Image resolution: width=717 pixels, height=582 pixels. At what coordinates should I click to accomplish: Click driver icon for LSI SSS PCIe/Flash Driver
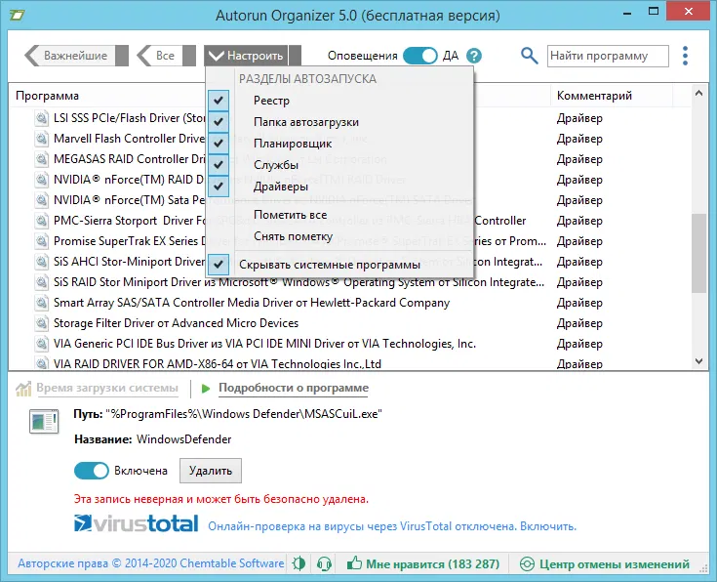[42, 118]
